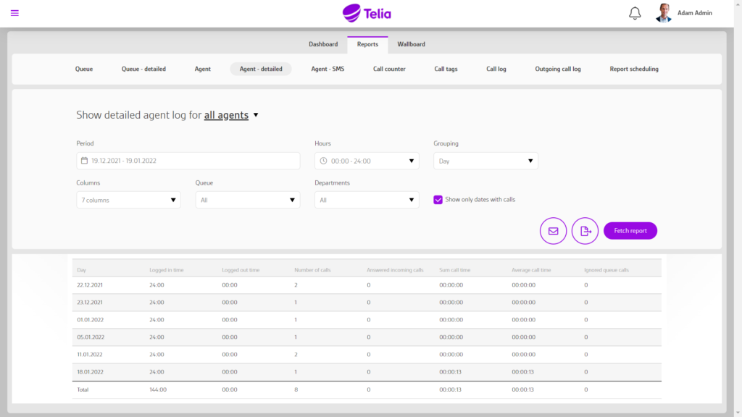Open the Call log report

tap(496, 69)
